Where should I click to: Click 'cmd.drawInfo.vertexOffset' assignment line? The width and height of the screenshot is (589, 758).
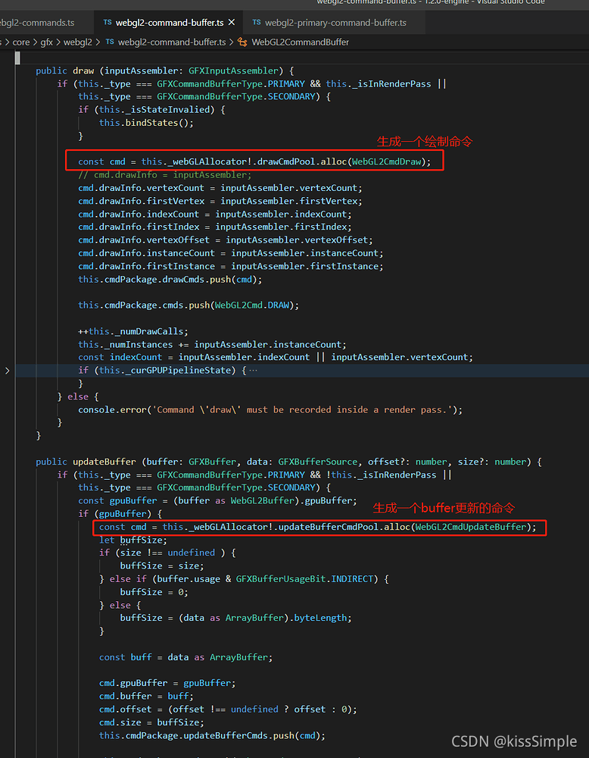pos(226,240)
